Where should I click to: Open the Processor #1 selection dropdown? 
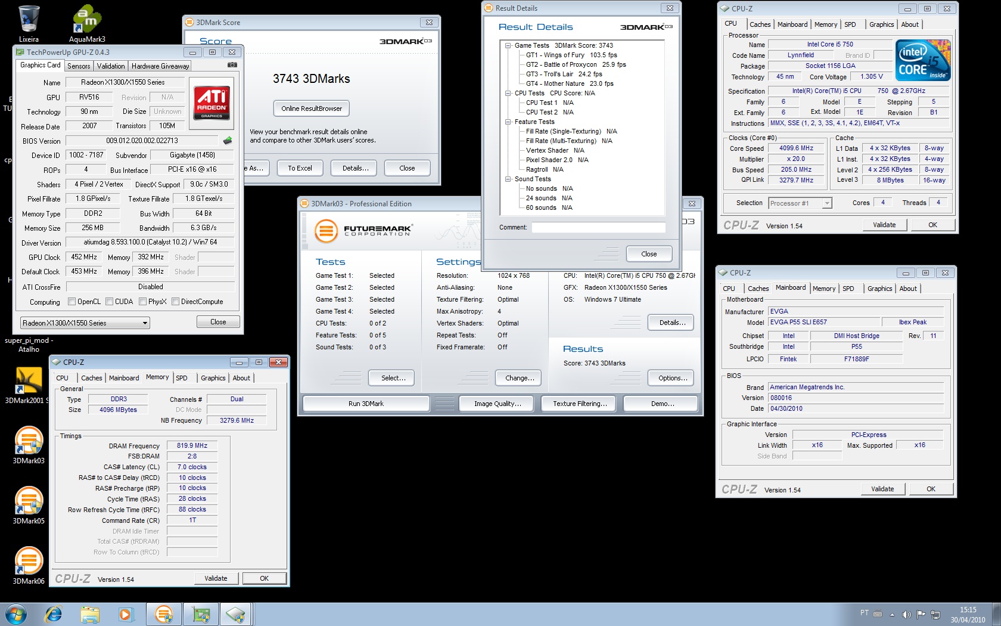click(800, 203)
